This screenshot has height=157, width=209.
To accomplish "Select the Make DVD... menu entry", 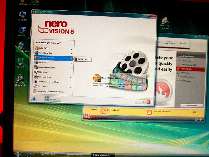I will tap(54, 48).
